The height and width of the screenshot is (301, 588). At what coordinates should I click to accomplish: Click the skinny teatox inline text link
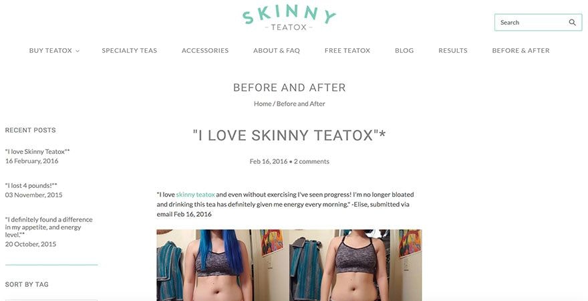coord(195,195)
